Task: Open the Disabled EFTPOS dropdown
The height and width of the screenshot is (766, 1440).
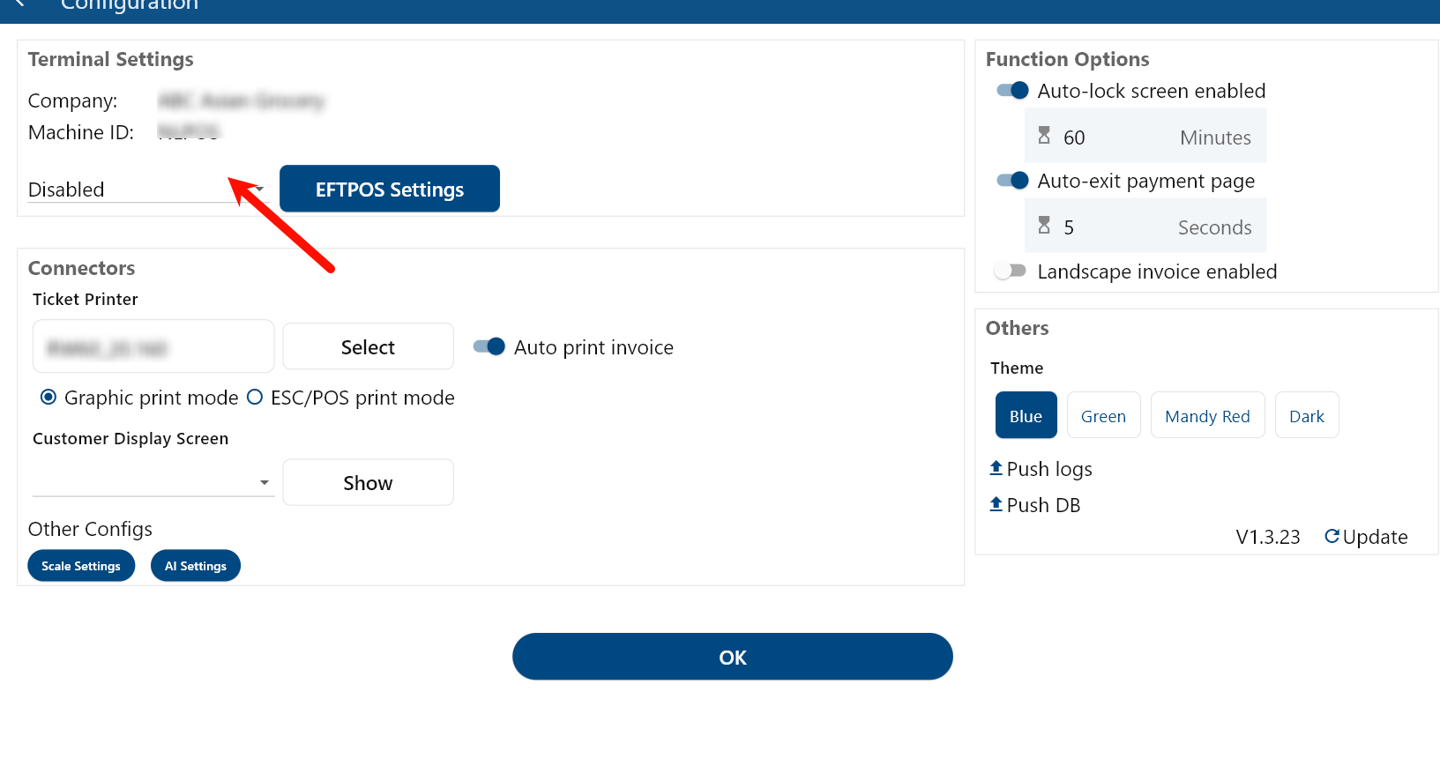Action: pos(146,190)
